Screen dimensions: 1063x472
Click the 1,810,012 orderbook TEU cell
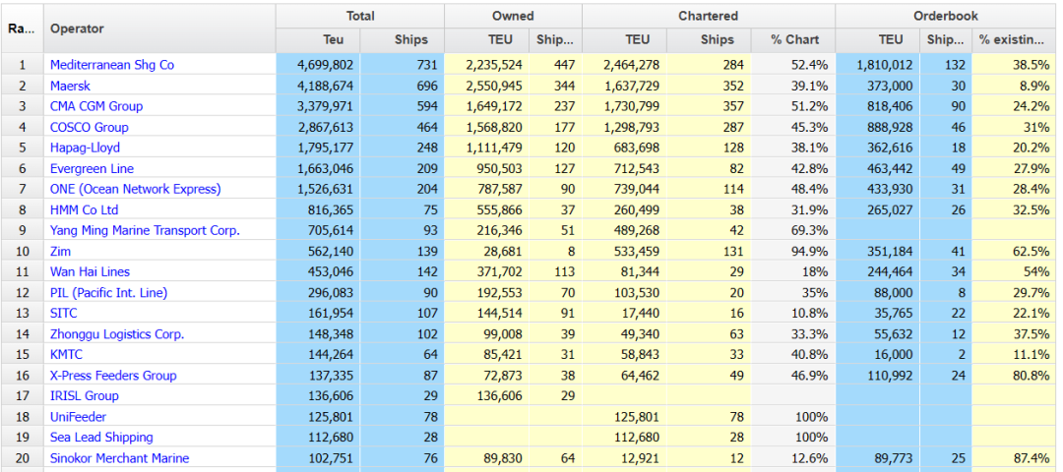(877, 65)
